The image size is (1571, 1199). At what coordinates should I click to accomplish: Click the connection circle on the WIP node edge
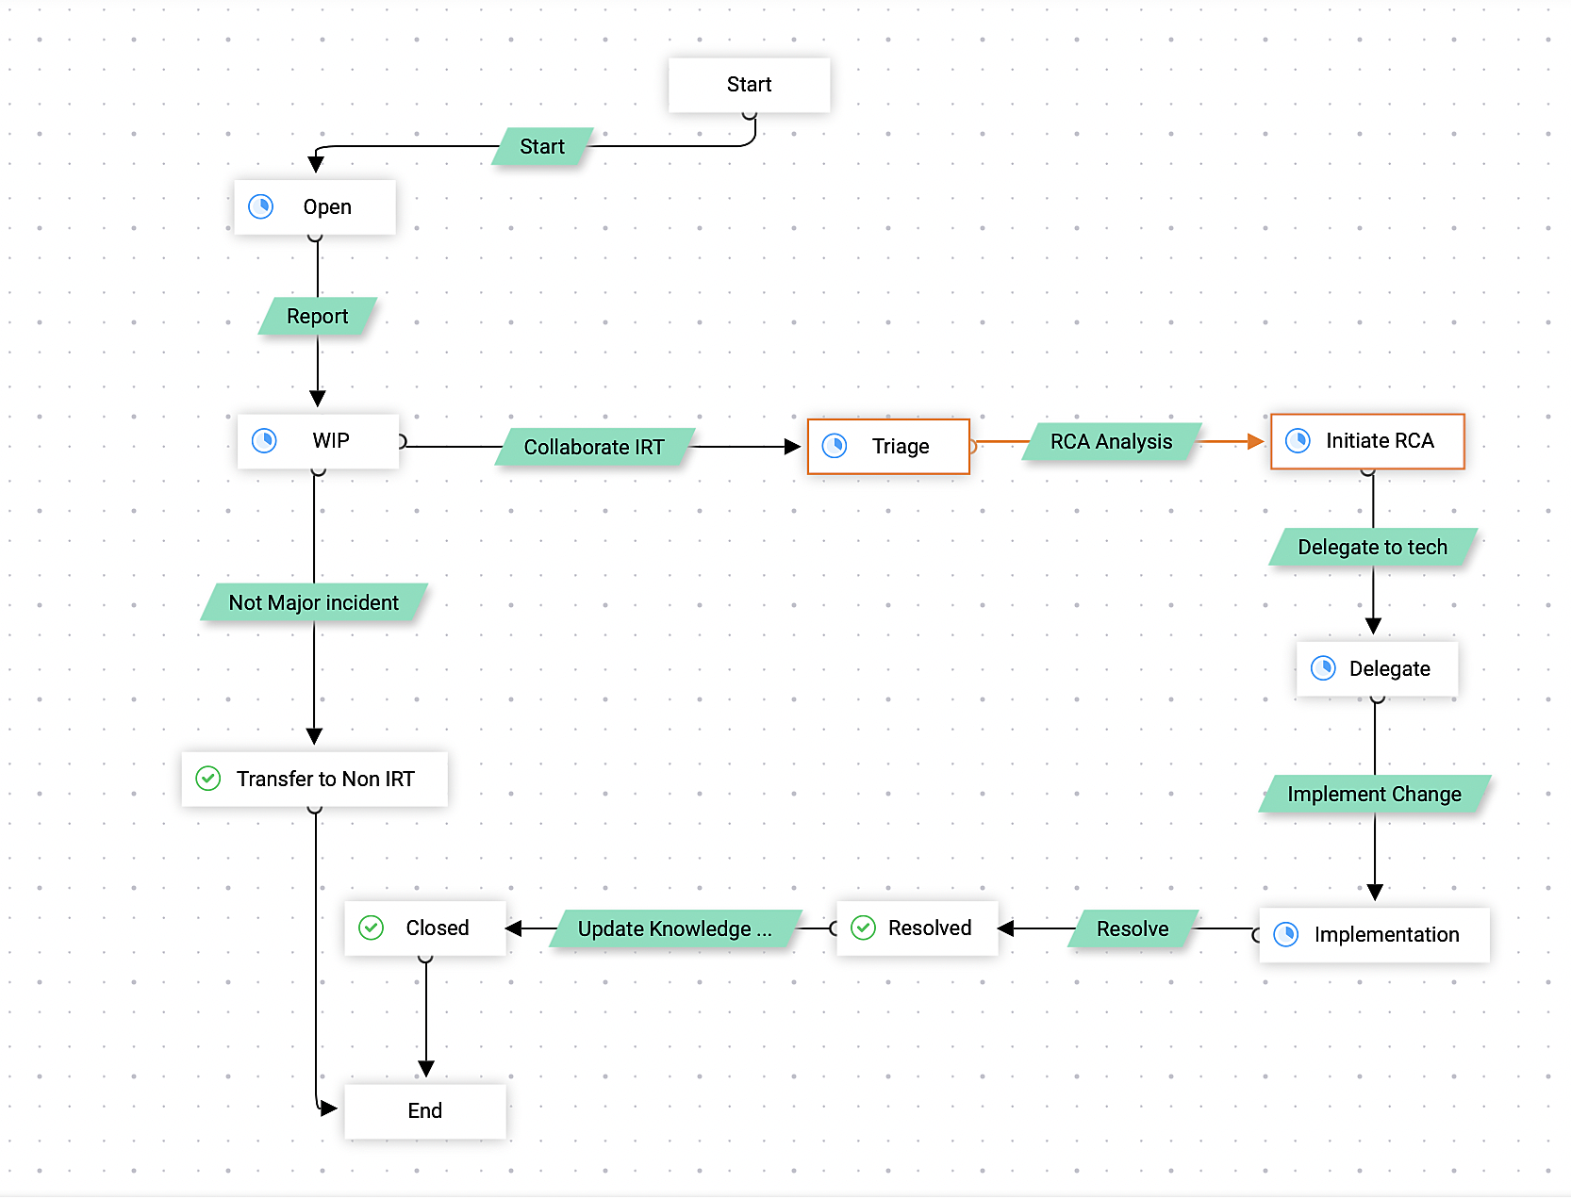[403, 440]
